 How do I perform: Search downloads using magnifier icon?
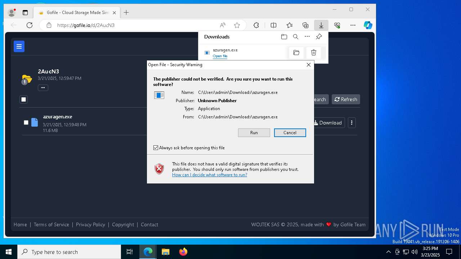296,37
